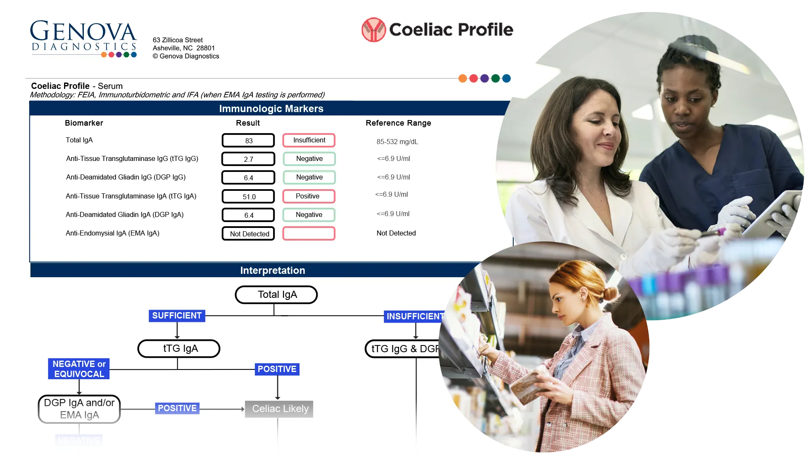Click the Biomarker column heading
This screenshot has width=809, height=455.
(84, 123)
